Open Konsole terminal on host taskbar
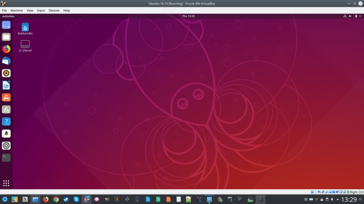364x204 pixels. 260,199
